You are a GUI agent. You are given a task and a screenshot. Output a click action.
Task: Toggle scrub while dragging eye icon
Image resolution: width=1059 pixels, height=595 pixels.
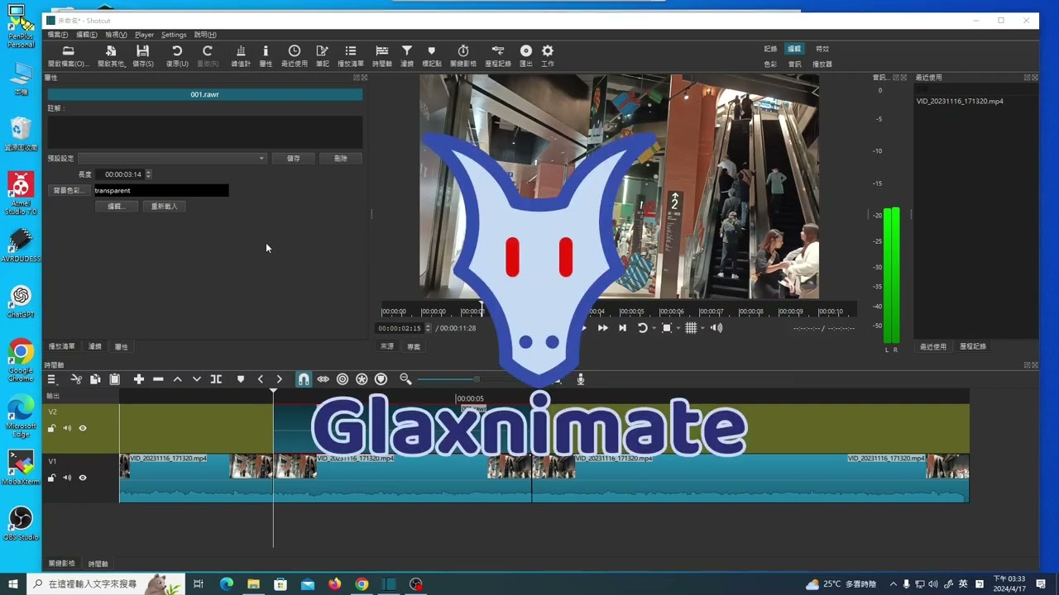(x=323, y=379)
